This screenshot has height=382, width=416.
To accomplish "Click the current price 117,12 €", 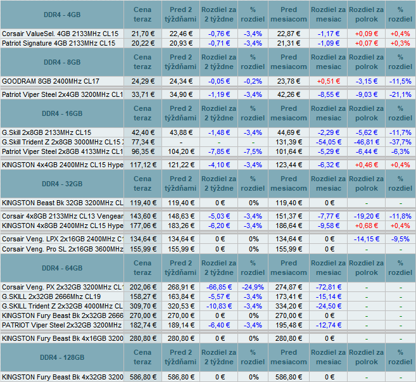I will [143, 165].
